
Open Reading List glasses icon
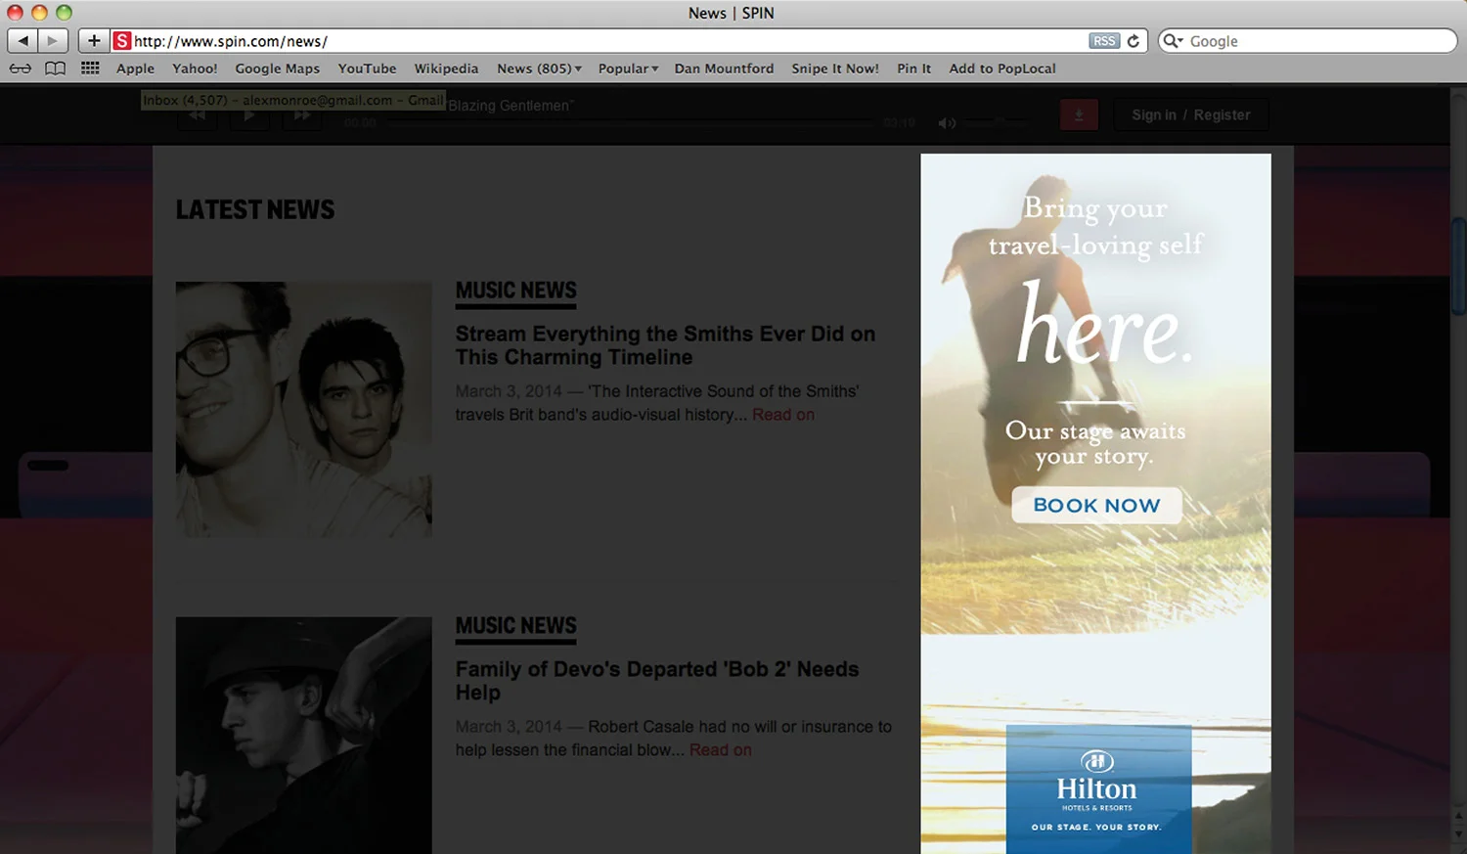click(x=21, y=68)
